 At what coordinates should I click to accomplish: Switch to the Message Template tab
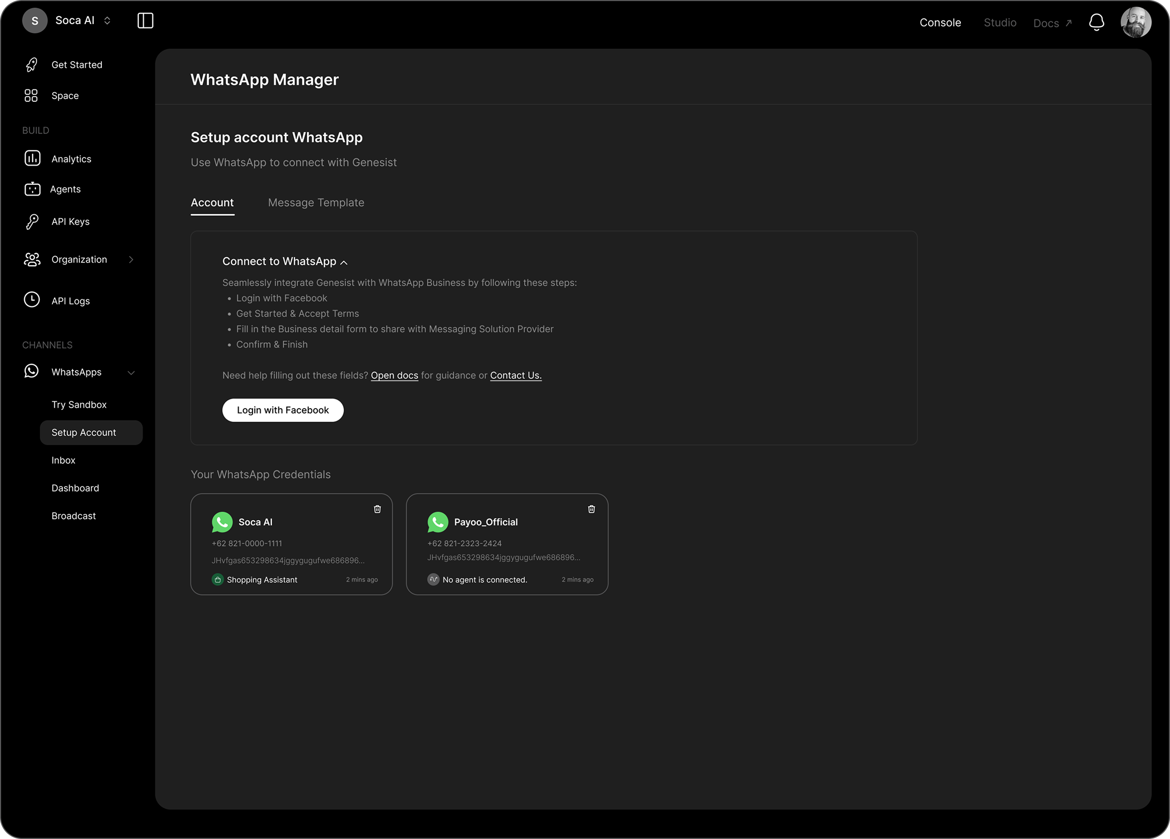click(316, 203)
